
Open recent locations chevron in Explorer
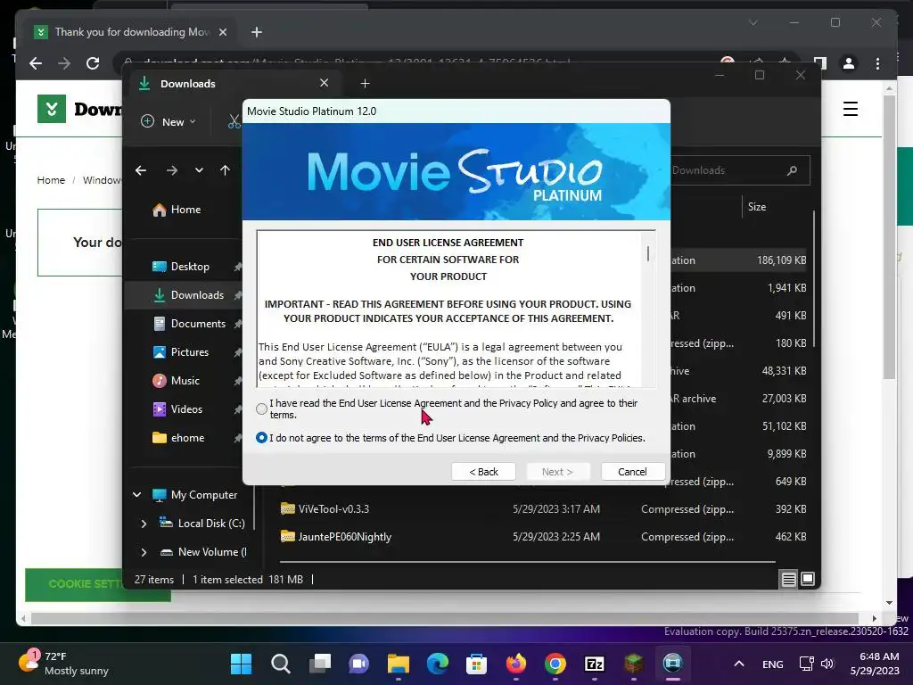tap(199, 170)
